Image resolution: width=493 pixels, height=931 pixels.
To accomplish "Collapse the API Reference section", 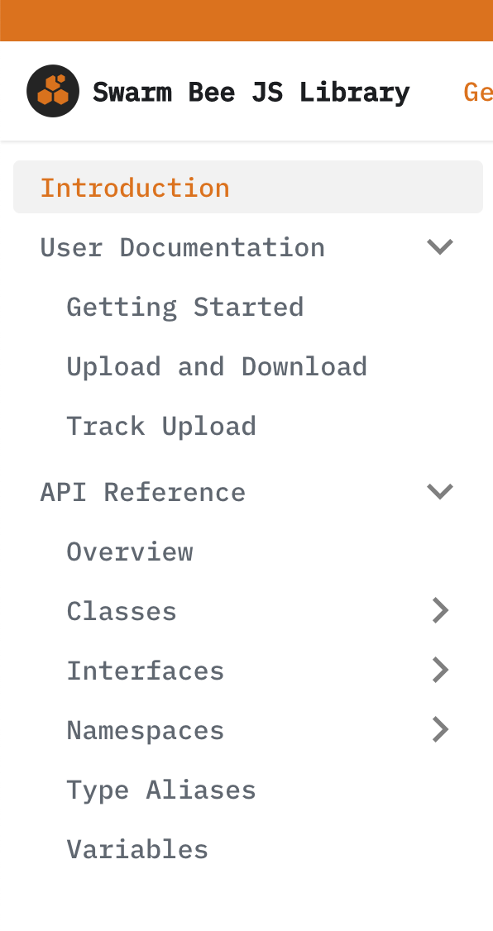I will pyautogui.click(x=440, y=490).
